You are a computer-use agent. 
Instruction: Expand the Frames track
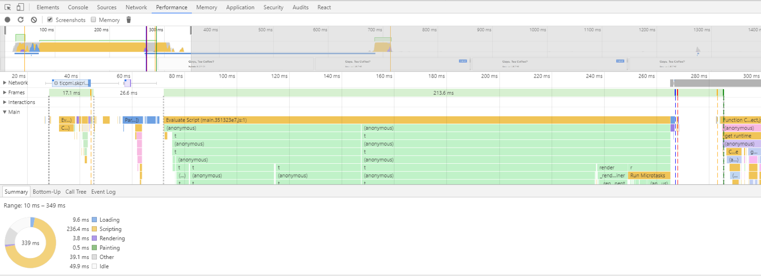coord(5,92)
